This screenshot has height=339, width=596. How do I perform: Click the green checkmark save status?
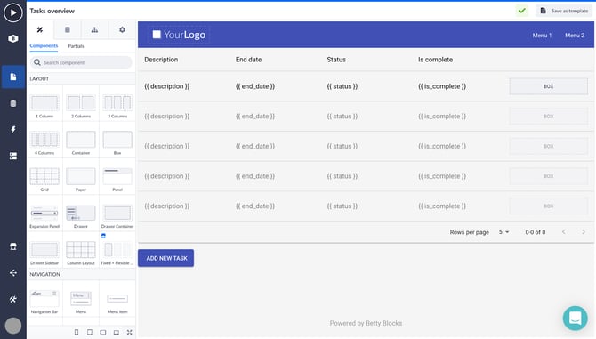[x=522, y=11]
